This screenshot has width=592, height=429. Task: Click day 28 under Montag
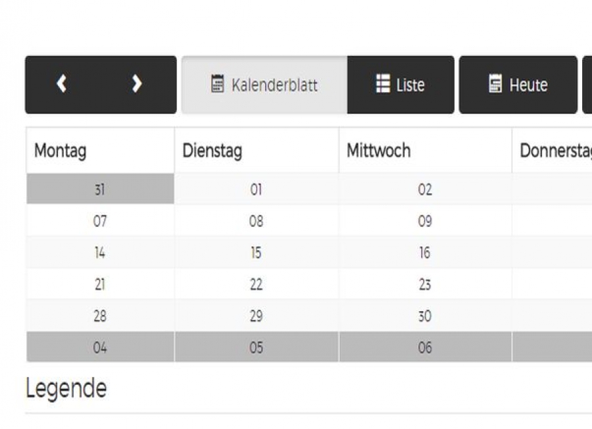100,316
